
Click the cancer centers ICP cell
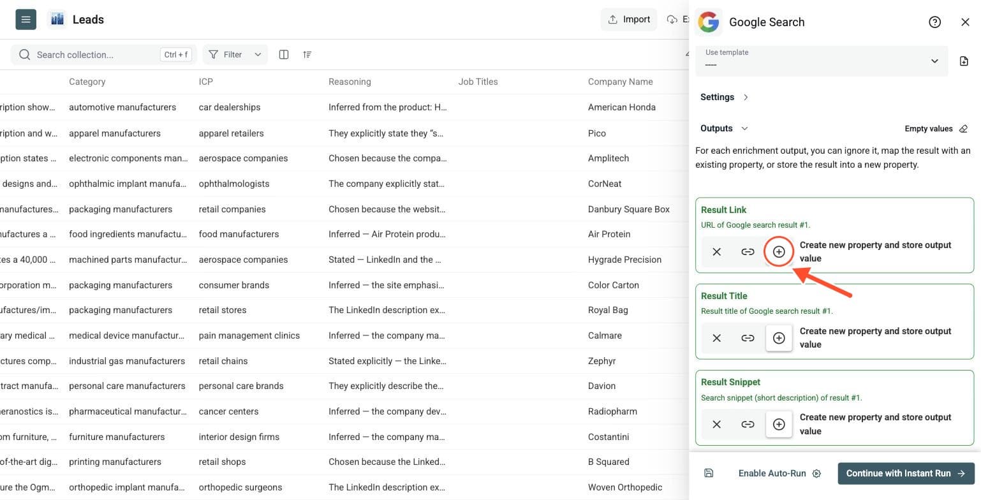pos(228,411)
